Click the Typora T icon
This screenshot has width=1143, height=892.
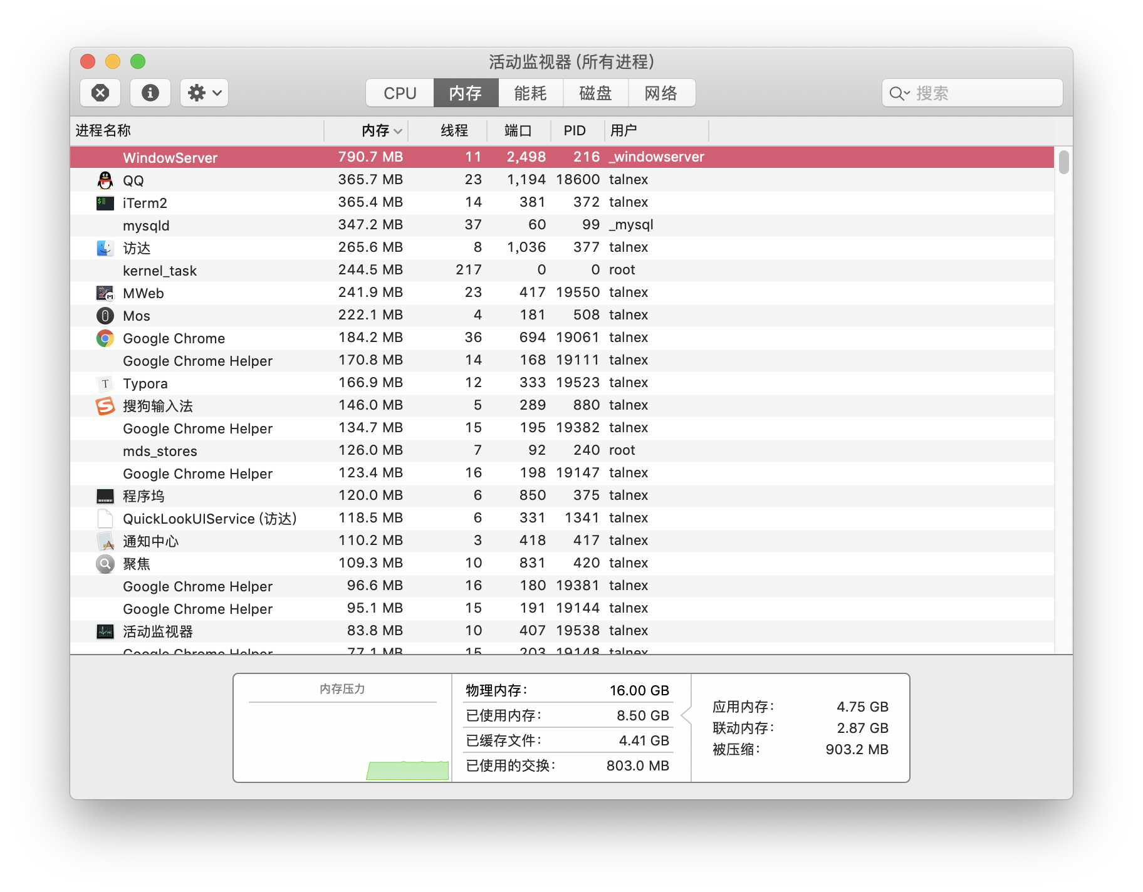point(105,383)
